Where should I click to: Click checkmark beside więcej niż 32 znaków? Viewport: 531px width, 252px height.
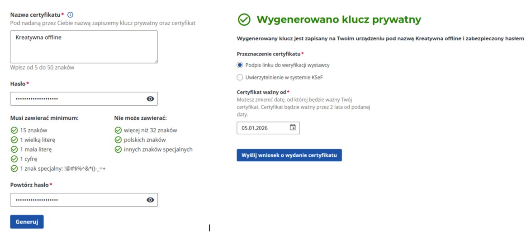tap(118, 130)
